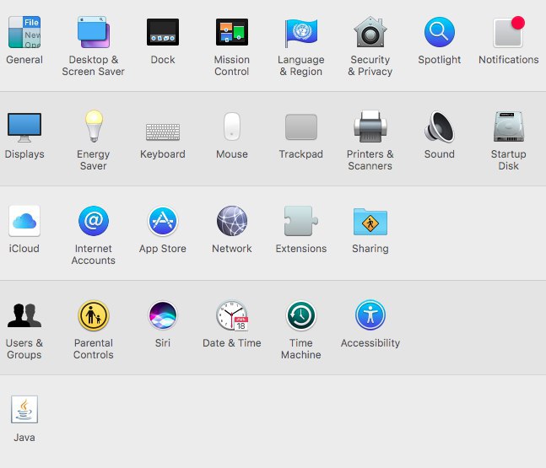The image size is (546, 468).
Task: Open Security & Privacy preferences
Action: [370, 32]
